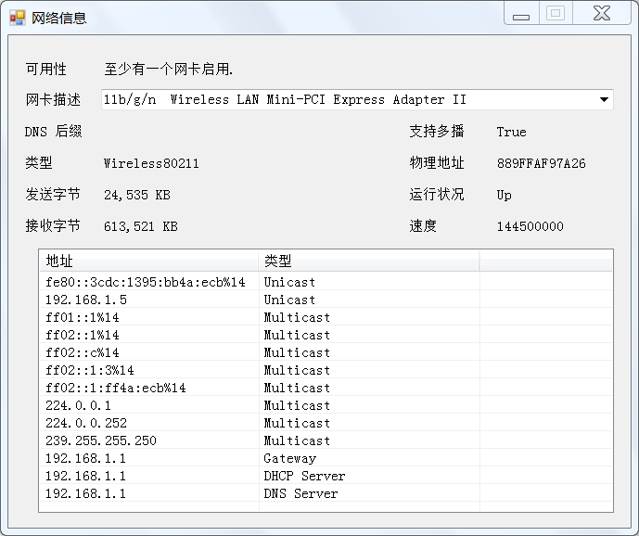Minimize the 网络信息 window
639x536 pixels.
[x=521, y=13]
